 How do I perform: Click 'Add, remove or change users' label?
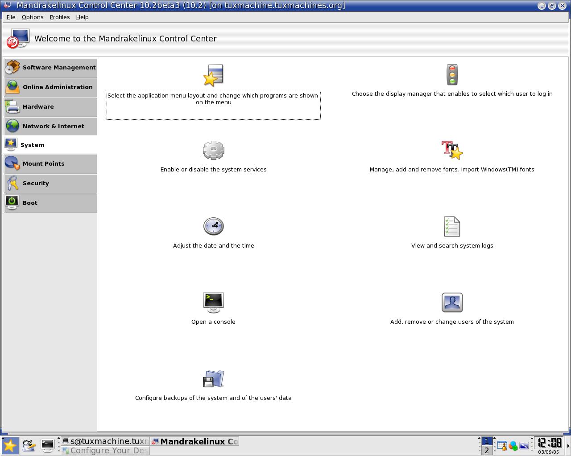tap(452, 322)
